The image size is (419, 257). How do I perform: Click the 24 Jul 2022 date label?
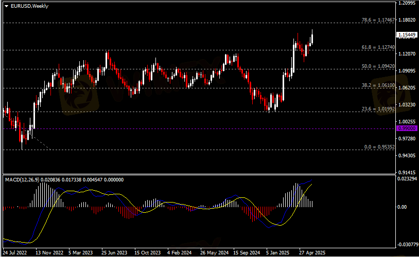tap(15, 252)
